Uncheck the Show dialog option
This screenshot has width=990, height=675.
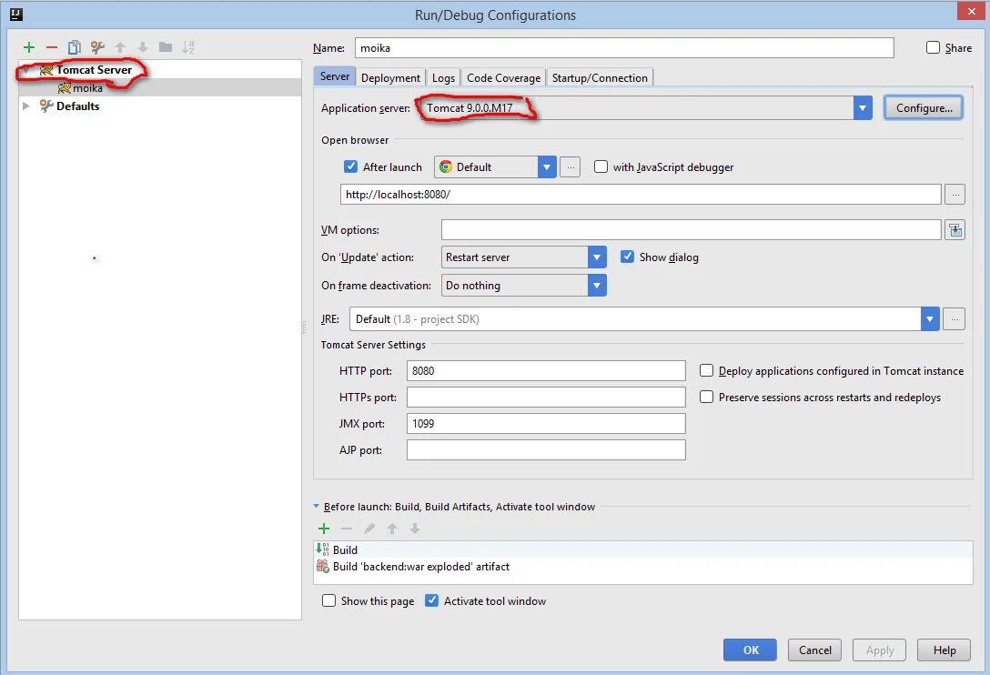627,257
